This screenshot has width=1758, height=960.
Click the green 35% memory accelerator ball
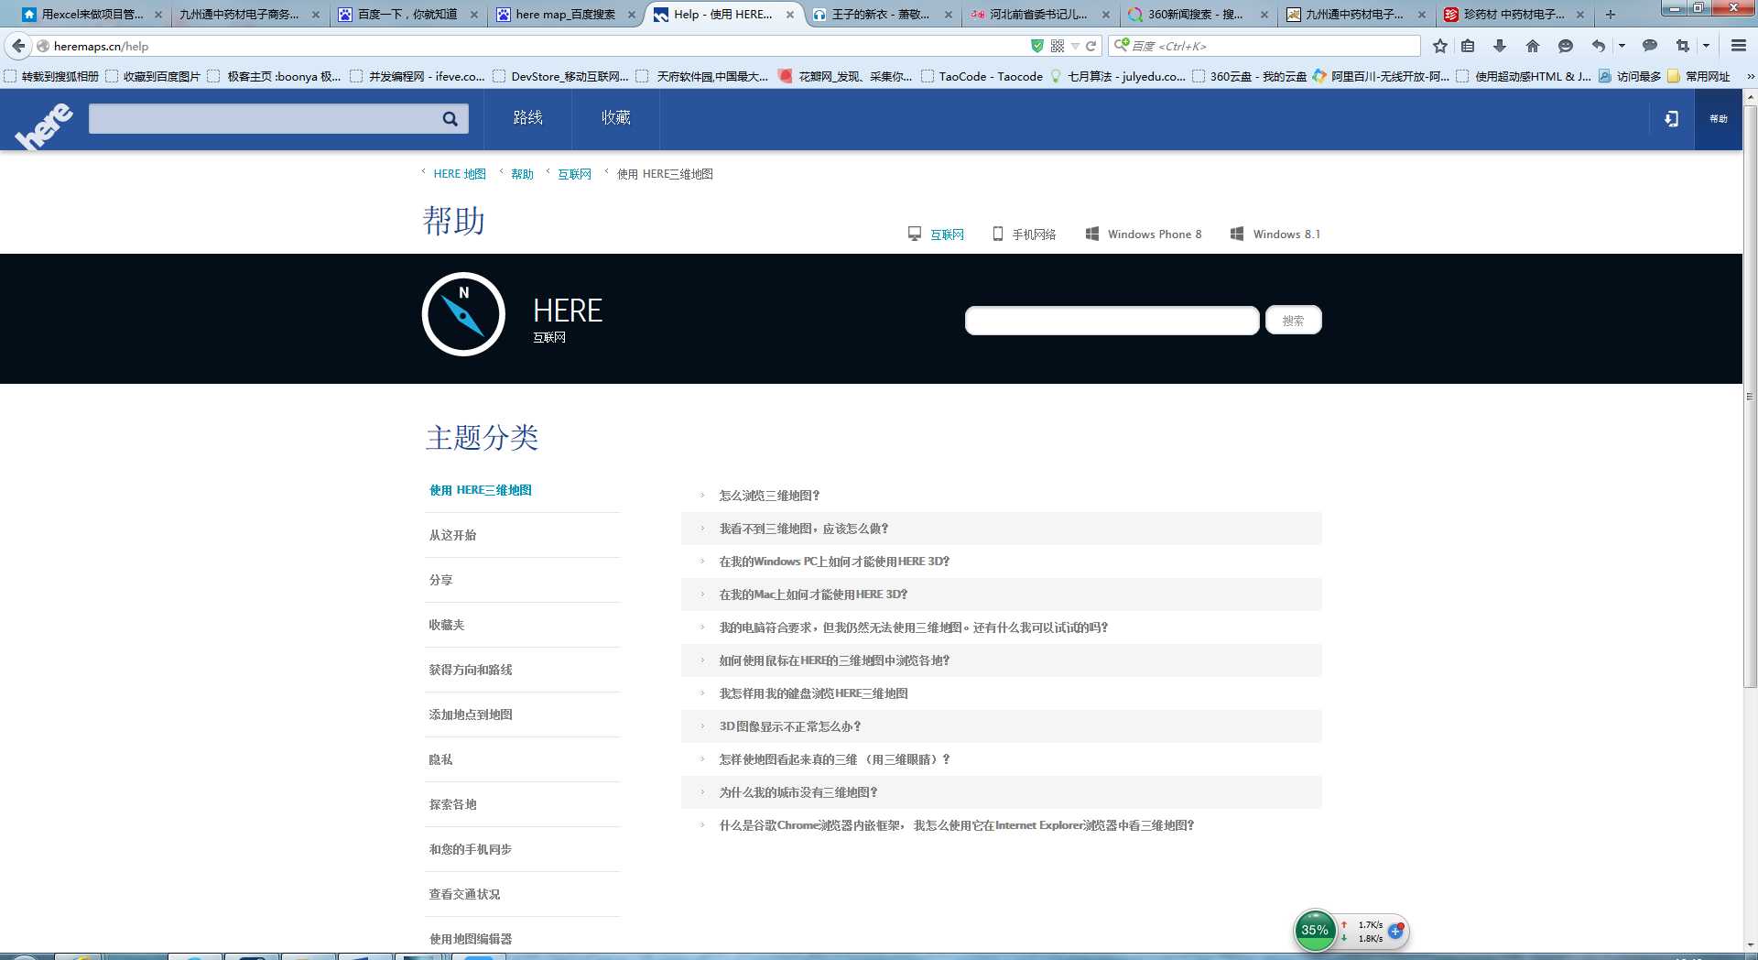click(x=1315, y=930)
